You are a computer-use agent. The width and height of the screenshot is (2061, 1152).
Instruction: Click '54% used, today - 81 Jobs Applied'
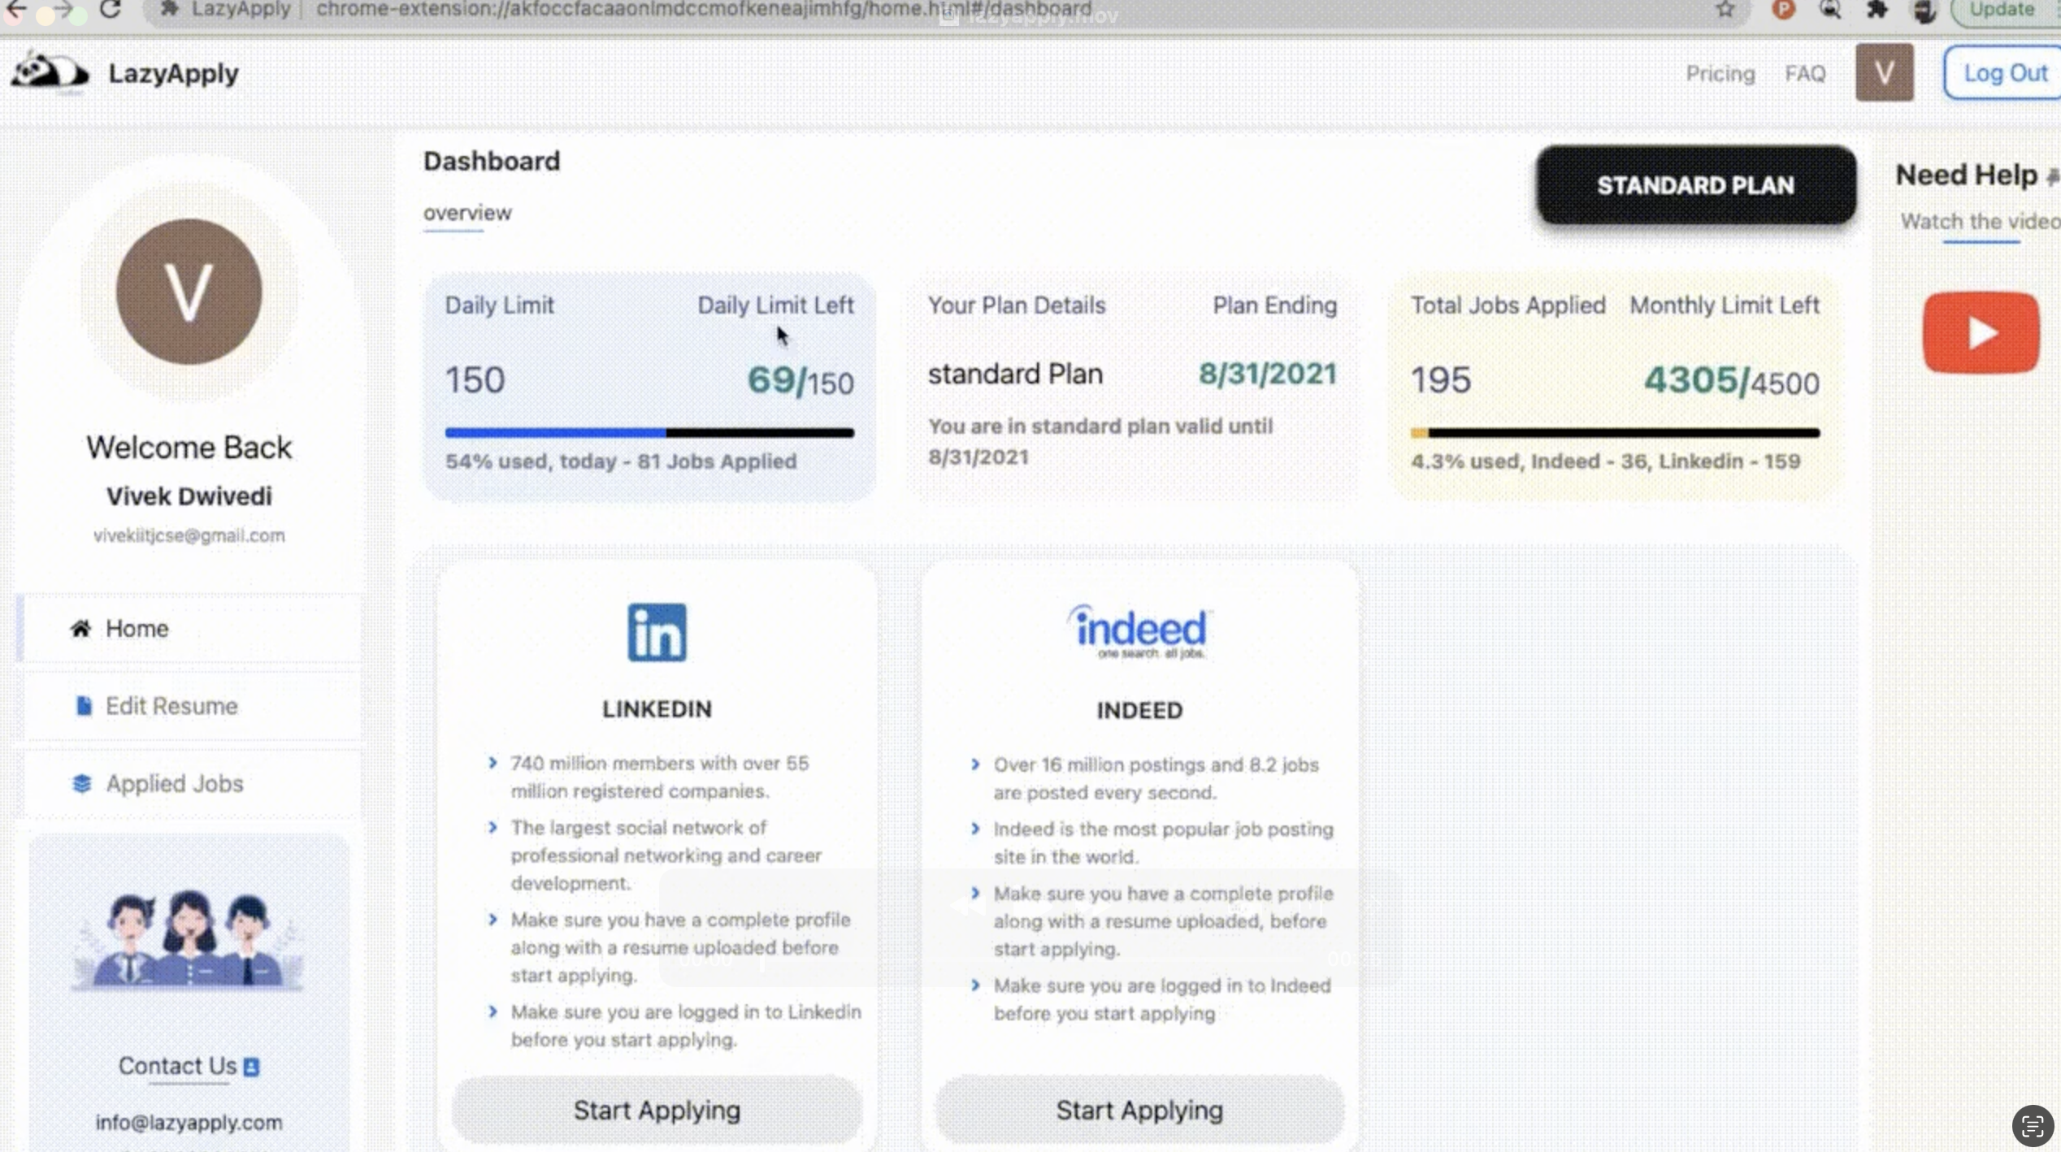[x=621, y=461]
